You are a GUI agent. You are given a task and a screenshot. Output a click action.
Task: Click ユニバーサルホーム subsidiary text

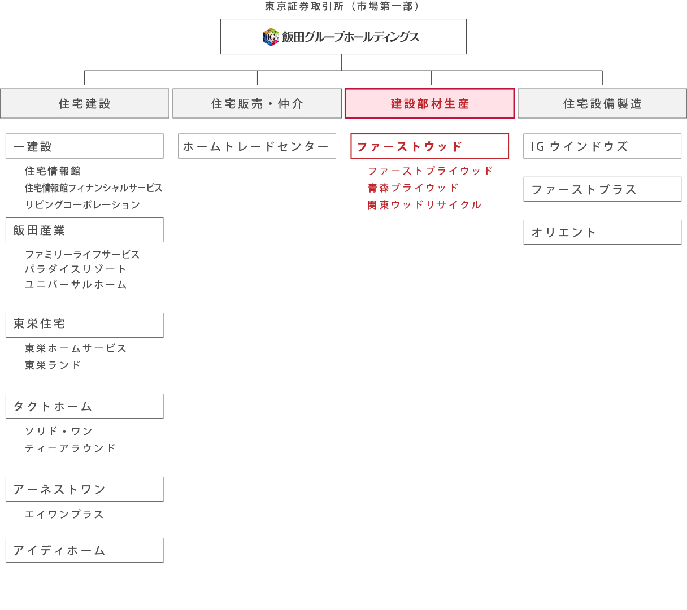[x=76, y=285]
